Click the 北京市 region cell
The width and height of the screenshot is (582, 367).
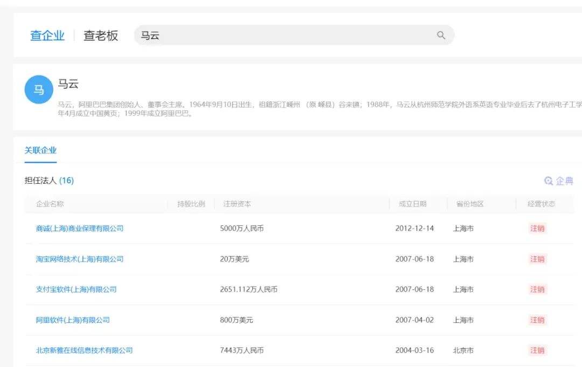pos(463,350)
